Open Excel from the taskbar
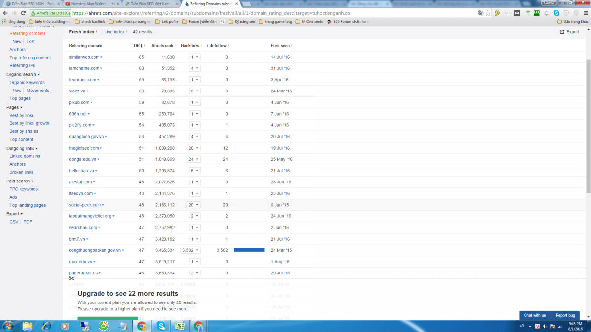Screen dimensions: 591x332 180,326
